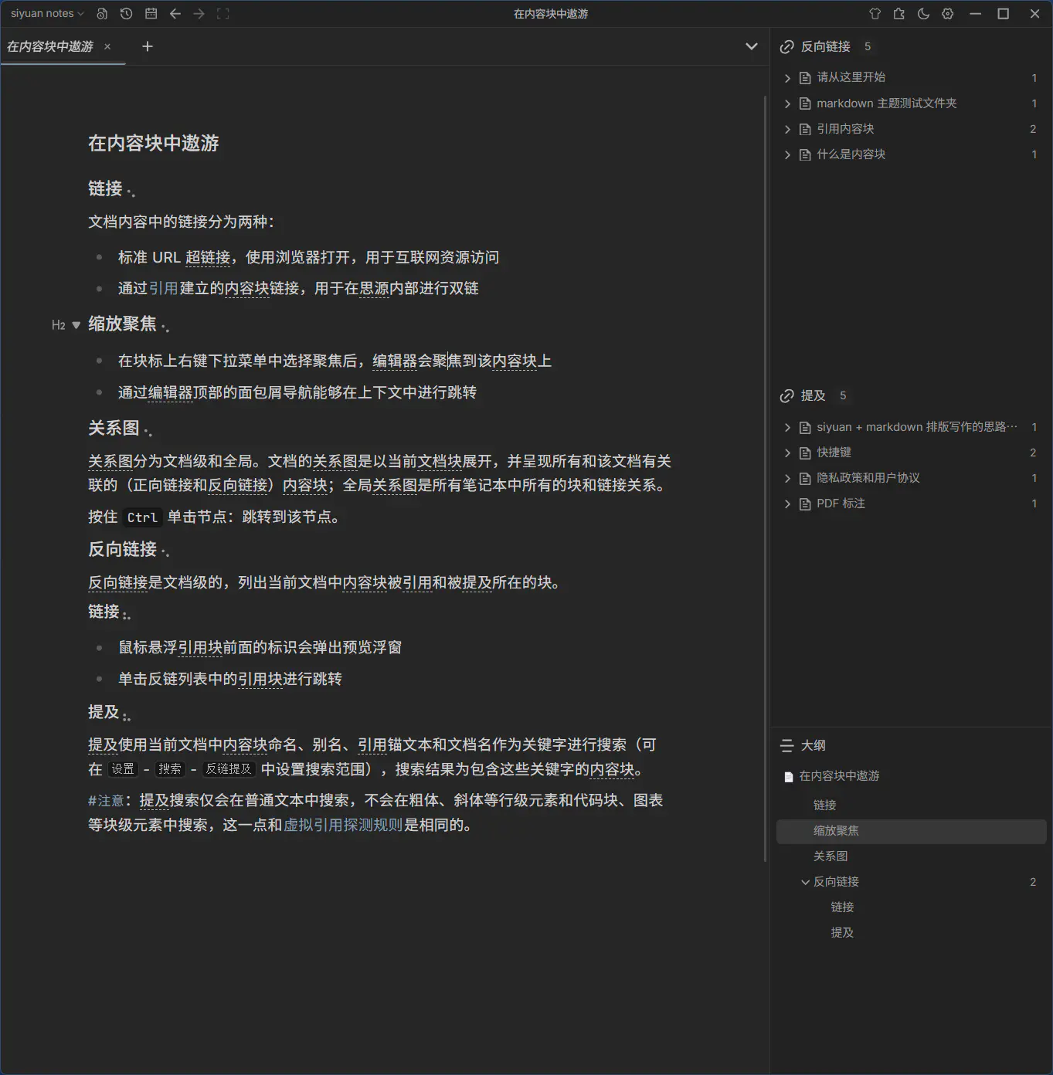
Task: Add a new tab with the plus button
Action: tap(148, 46)
